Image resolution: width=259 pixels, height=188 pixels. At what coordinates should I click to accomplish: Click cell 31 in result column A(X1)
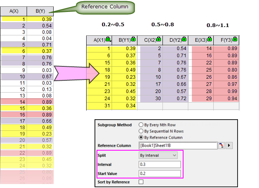tap(99, 106)
